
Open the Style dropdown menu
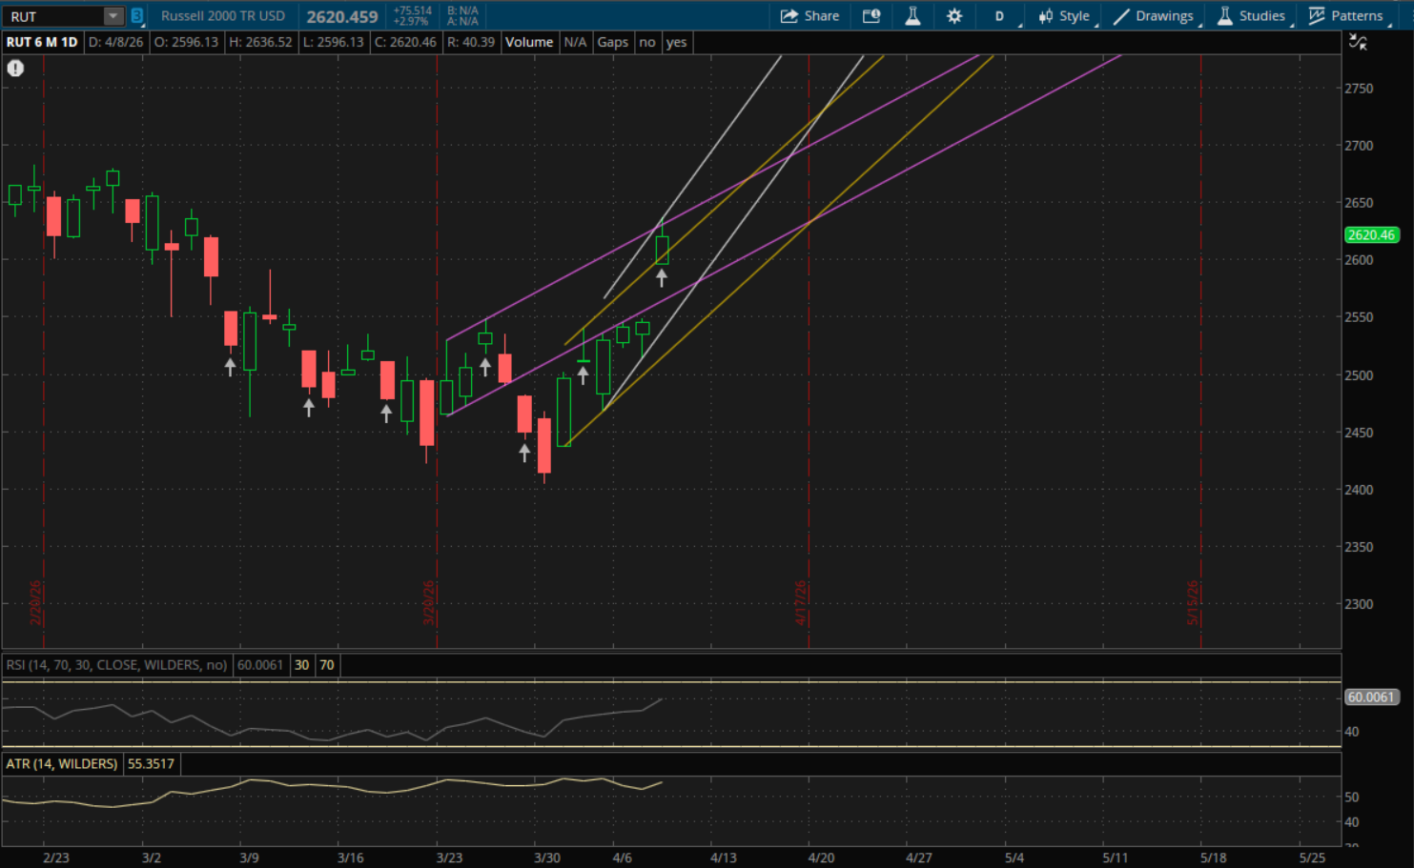tap(1064, 16)
